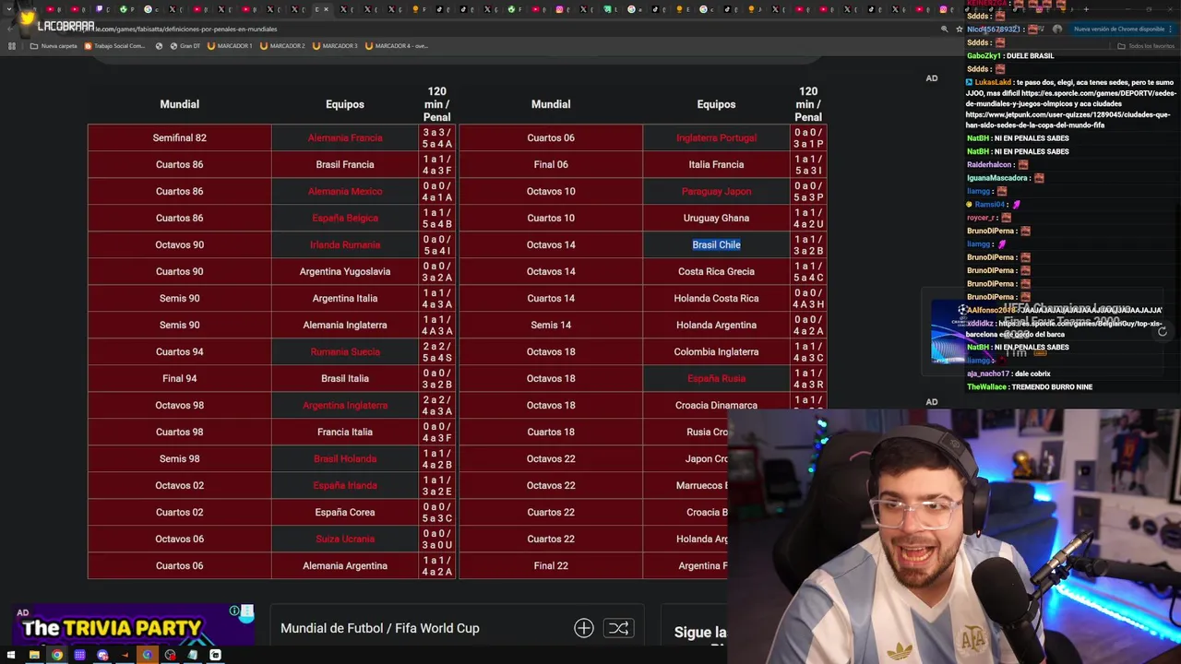Click the Uruguay Ghana cell

[x=717, y=218]
